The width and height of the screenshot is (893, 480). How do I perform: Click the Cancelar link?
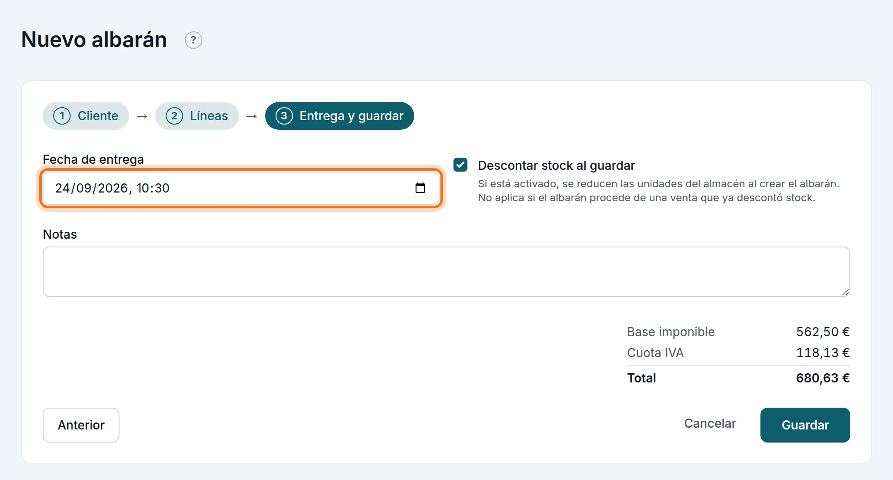point(710,423)
